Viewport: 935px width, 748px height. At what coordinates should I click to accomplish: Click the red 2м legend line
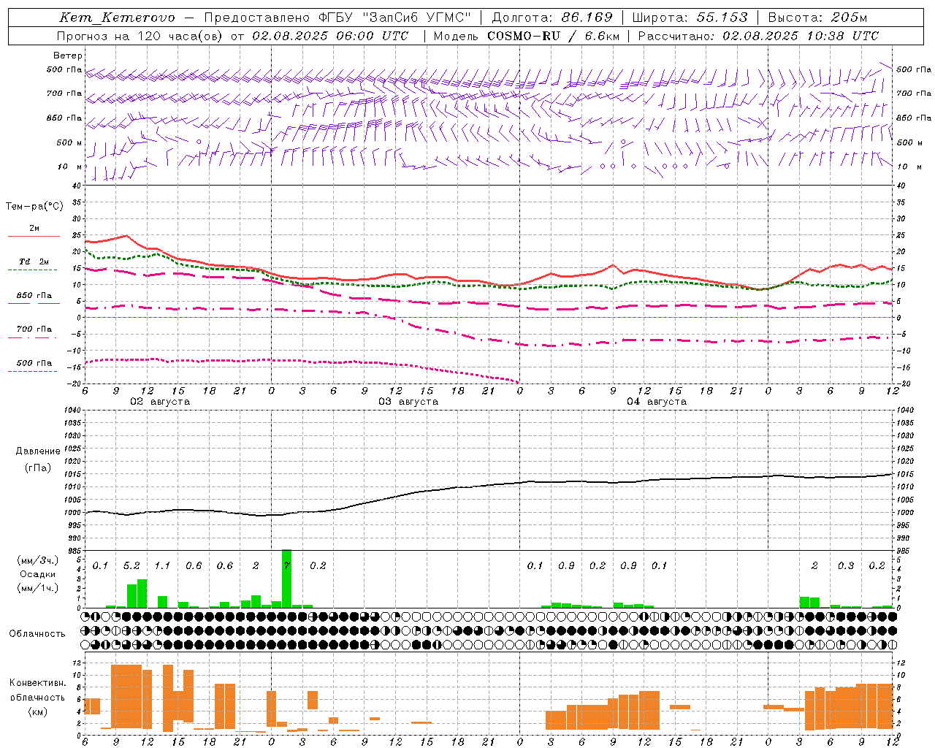[x=34, y=236]
